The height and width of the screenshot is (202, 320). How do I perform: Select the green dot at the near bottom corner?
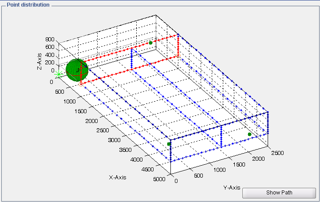click(169, 144)
